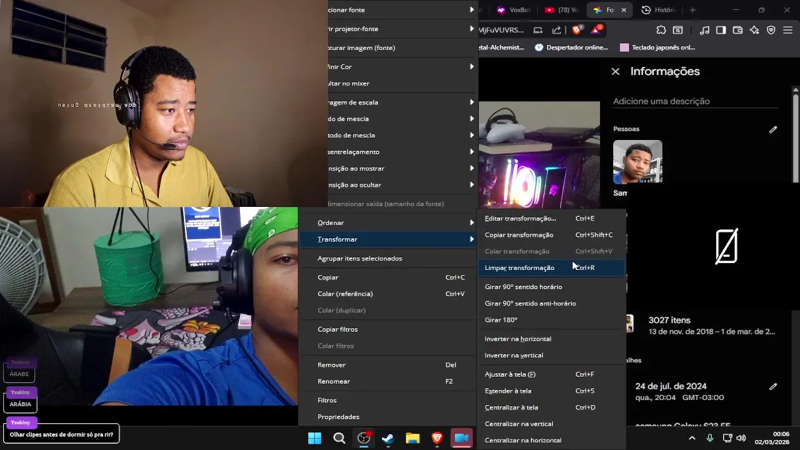Select Girar 90° sentido horário

(551, 287)
